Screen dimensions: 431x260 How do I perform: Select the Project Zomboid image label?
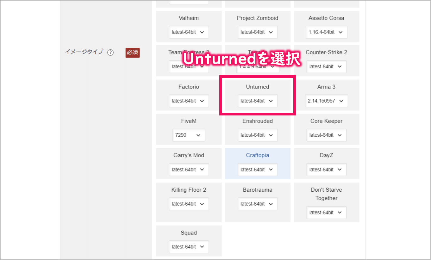[258, 18]
